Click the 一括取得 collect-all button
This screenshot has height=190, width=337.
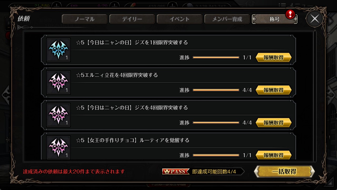tap(284, 172)
